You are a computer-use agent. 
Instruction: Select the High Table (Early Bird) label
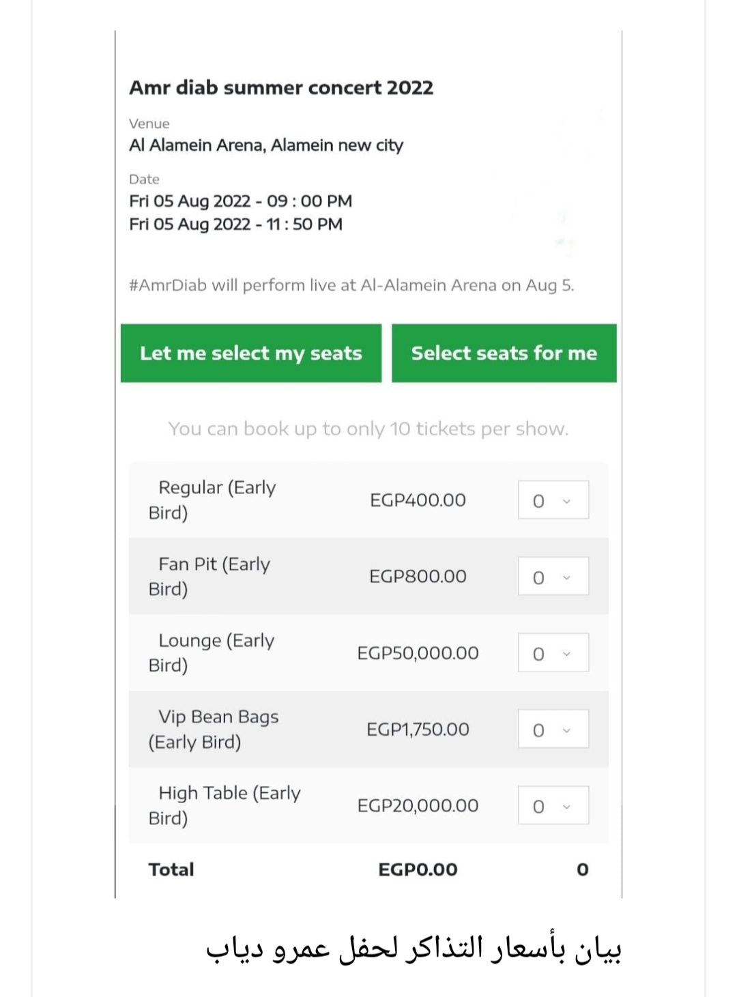coord(225,806)
